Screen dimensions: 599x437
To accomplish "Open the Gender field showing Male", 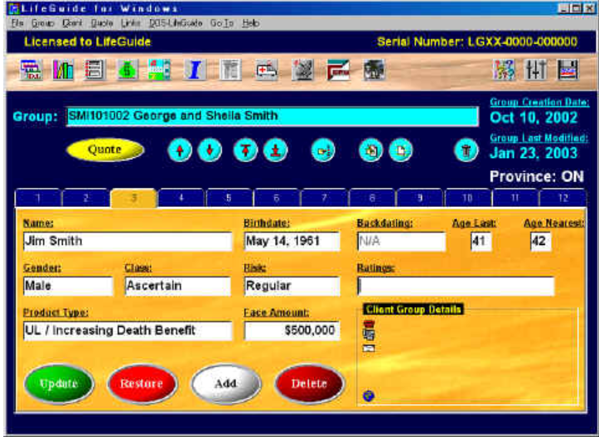I will click(69, 286).
